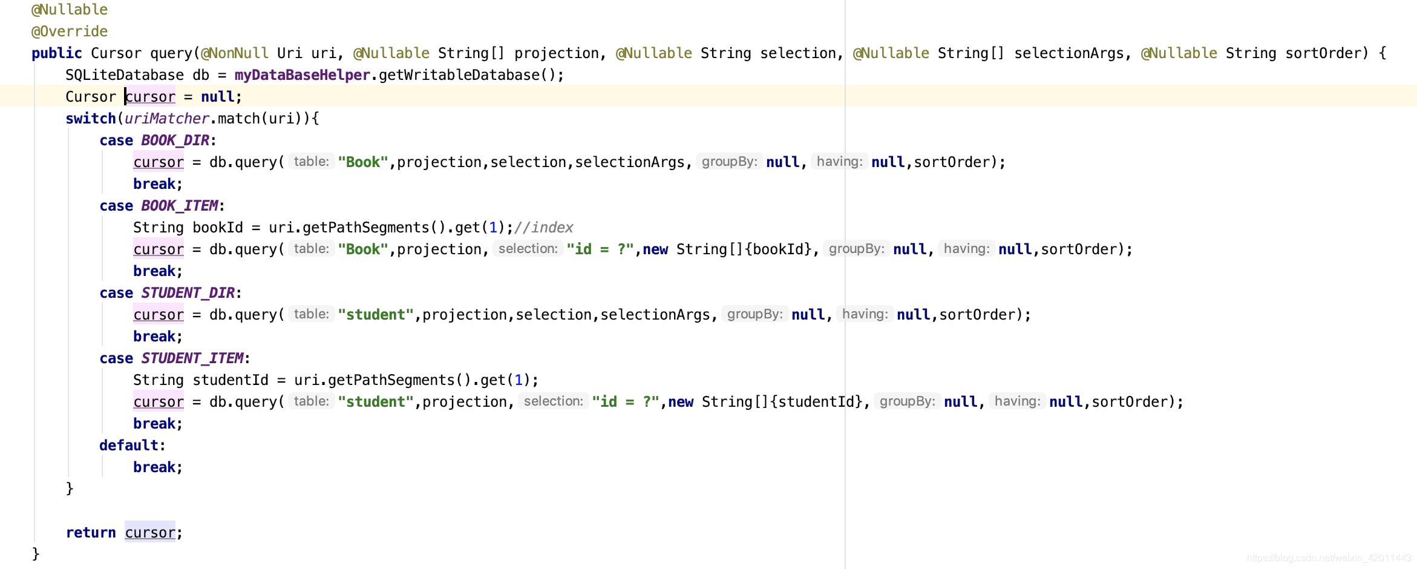The width and height of the screenshot is (1417, 569).
Task: Click the STUDENT_ITEM case constant
Action: coord(192,358)
